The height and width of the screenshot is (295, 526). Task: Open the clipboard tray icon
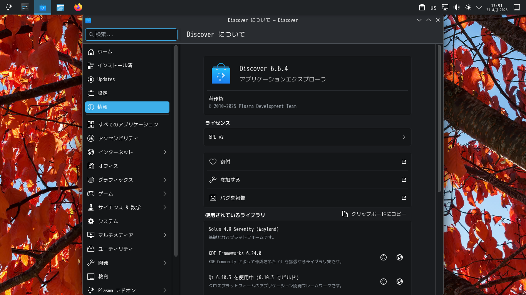pos(422,7)
